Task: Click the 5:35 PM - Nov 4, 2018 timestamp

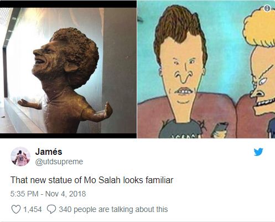Action: (48, 194)
